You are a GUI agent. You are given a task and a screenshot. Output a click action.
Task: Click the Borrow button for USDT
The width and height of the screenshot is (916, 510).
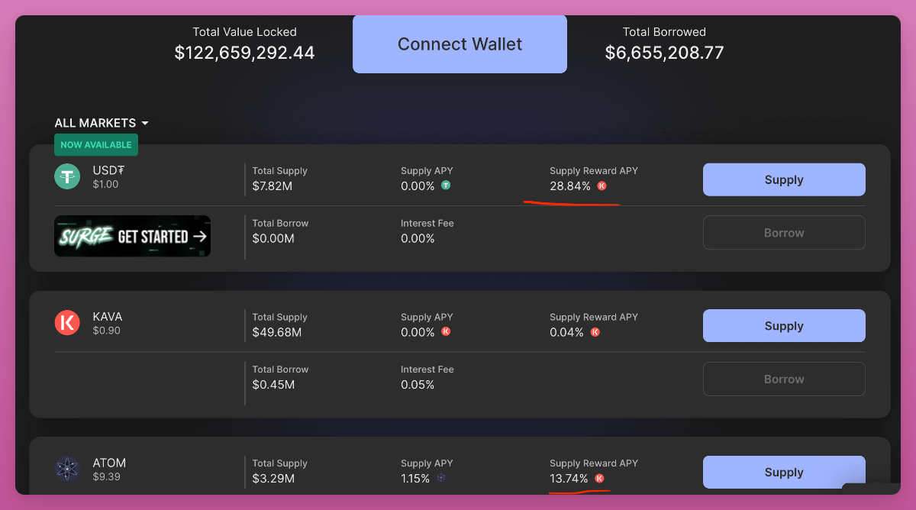(784, 233)
